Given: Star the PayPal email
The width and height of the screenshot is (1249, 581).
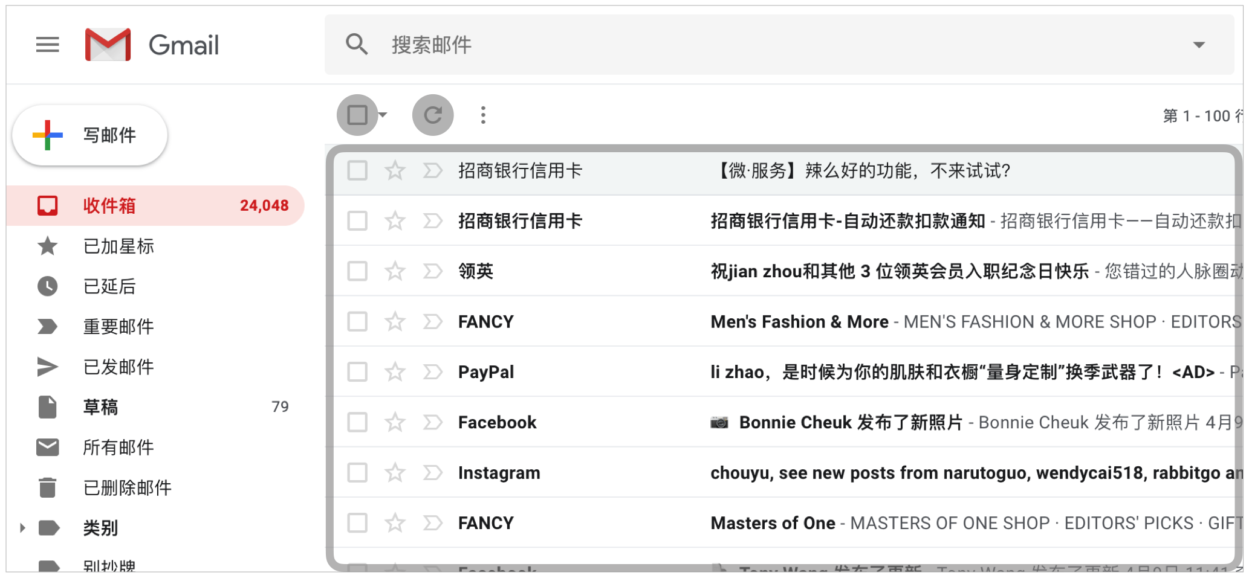Looking at the screenshot, I should [x=395, y=371].
